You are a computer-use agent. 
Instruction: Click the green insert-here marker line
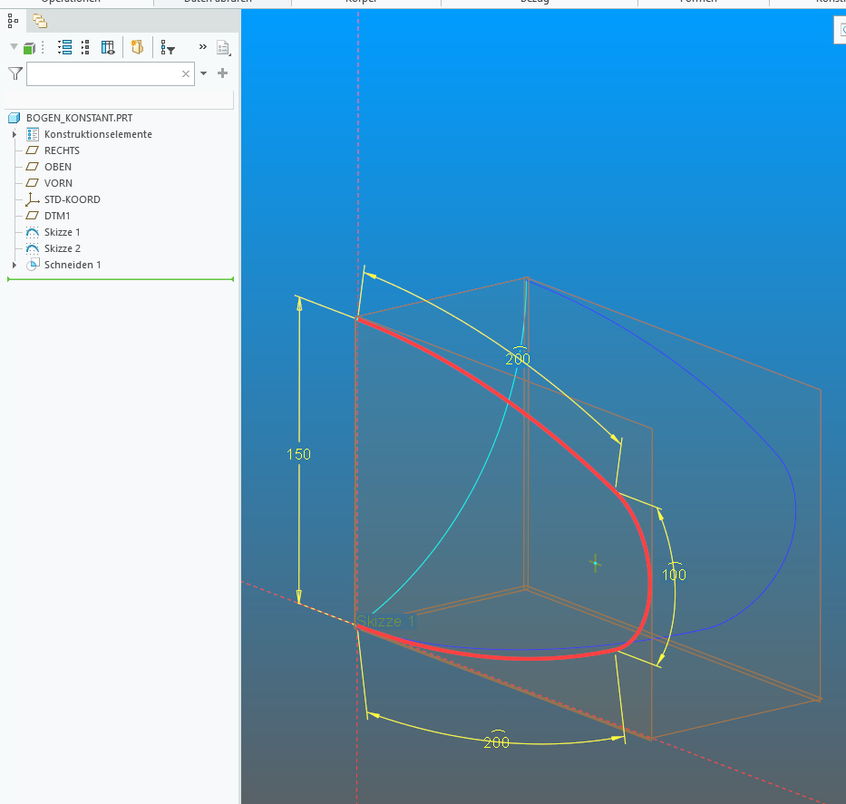pyautogui.click(x=121, y=279)
